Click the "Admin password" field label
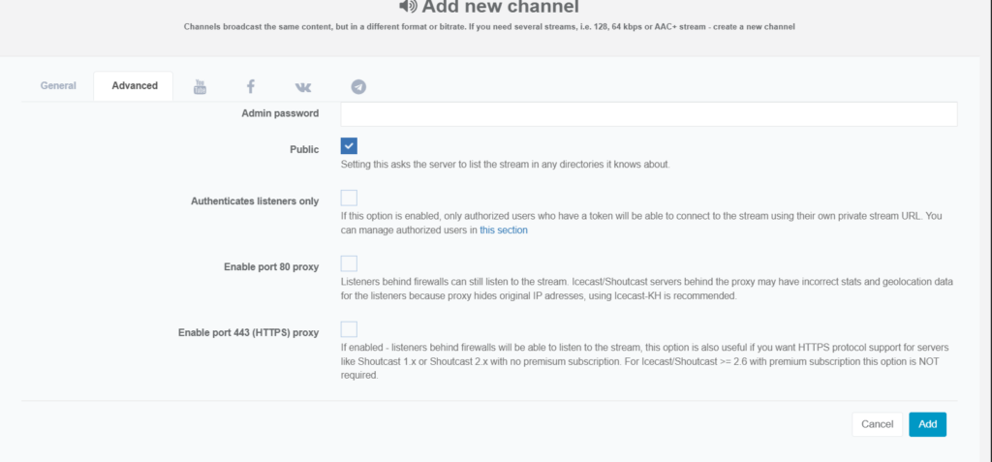Screen dimensions: 992x462 click(x=279, y=113)
